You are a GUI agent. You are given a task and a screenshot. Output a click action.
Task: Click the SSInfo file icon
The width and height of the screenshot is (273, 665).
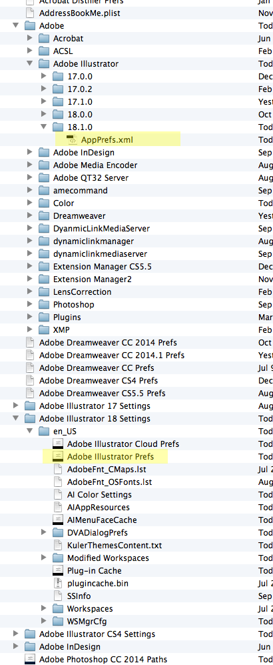[x=59, y=596]
